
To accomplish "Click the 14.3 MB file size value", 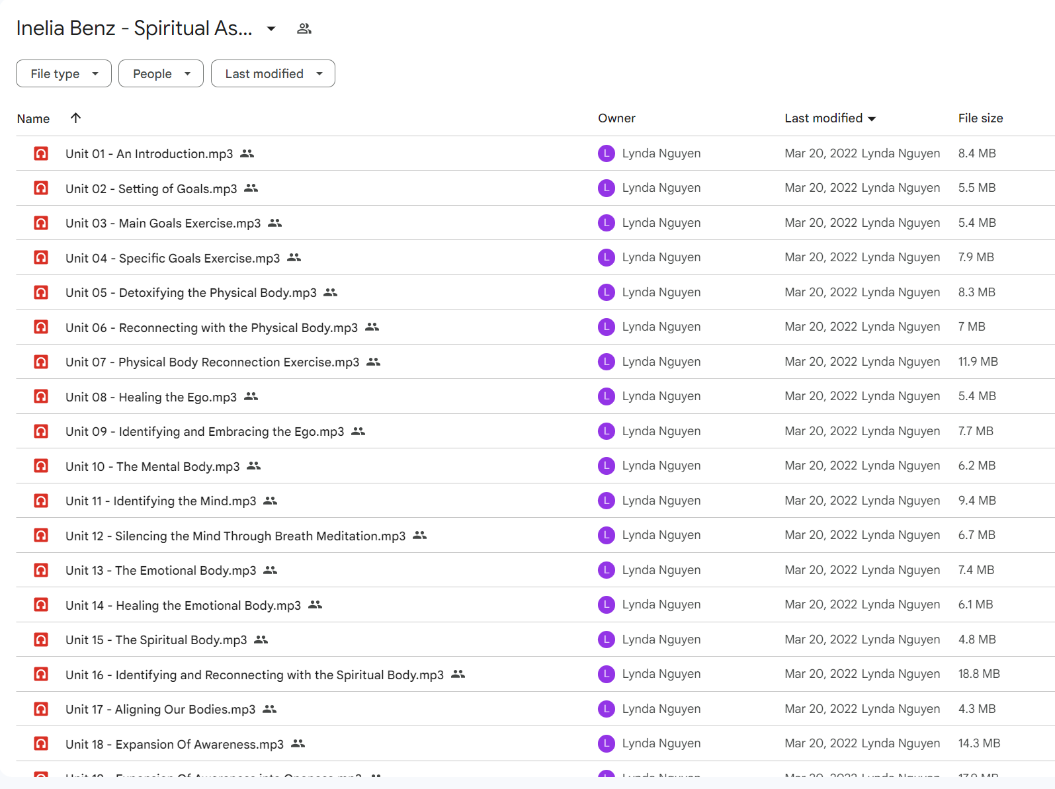I will 979,743.
